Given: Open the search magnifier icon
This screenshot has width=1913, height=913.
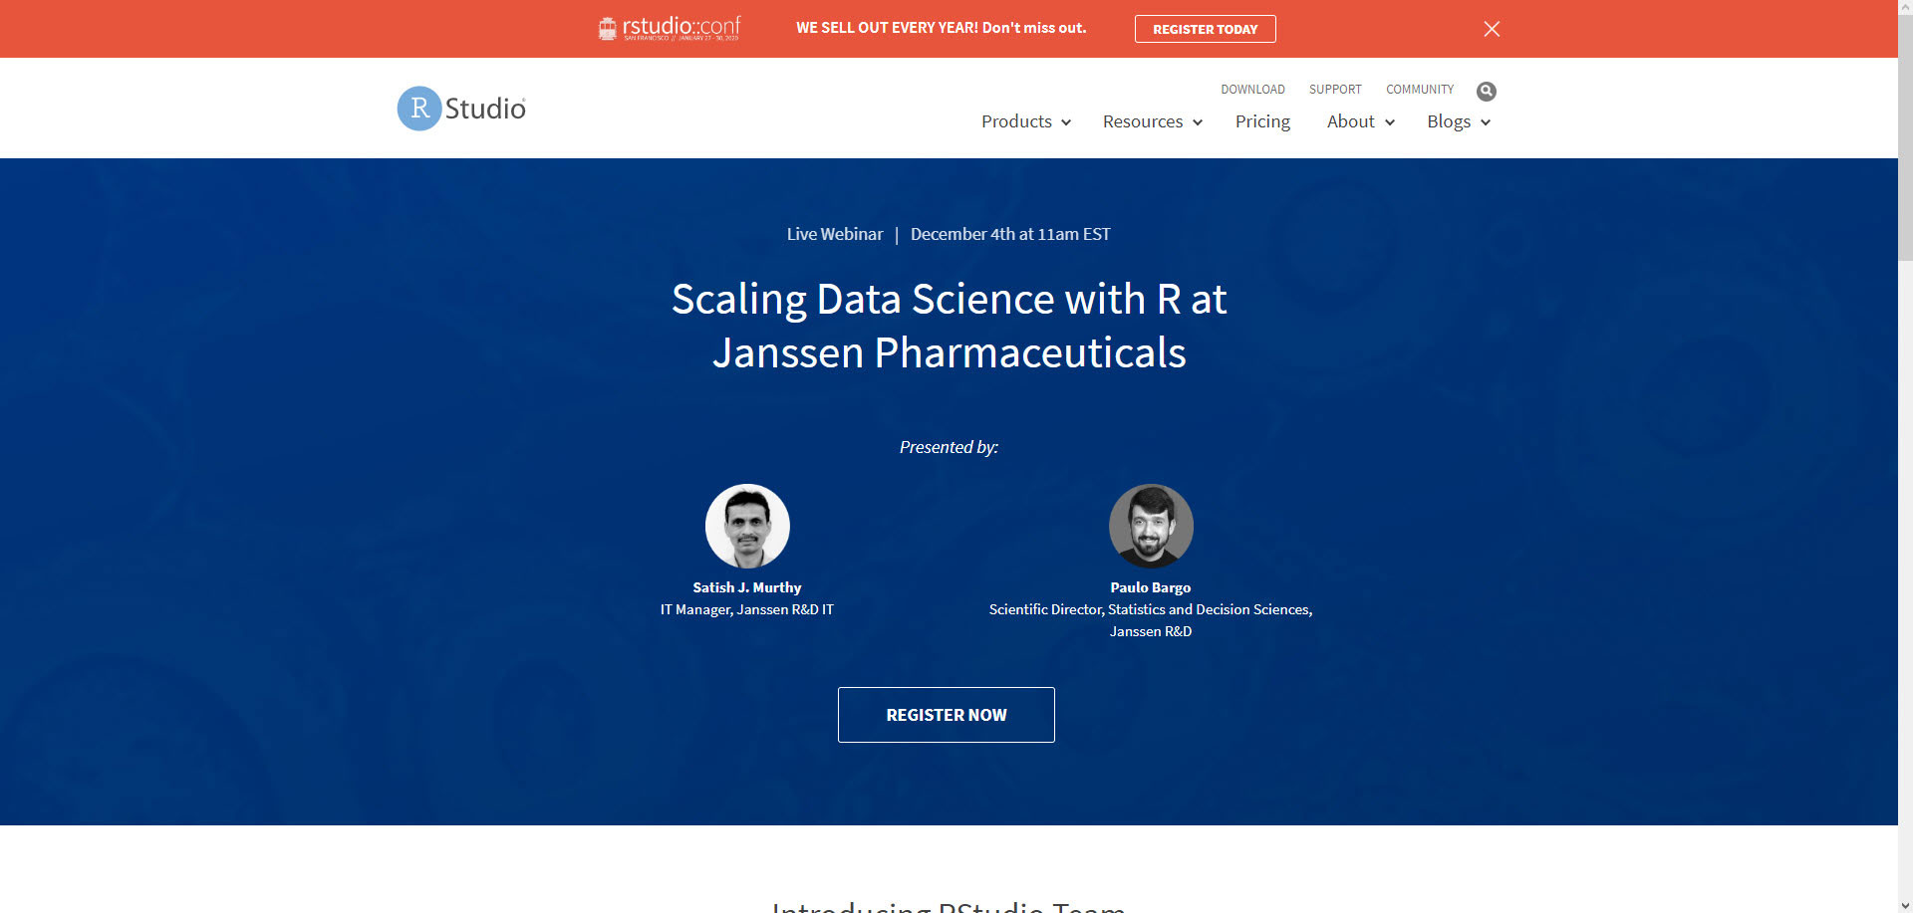Looking at the screenshot, I should (x=1486, y=92).
